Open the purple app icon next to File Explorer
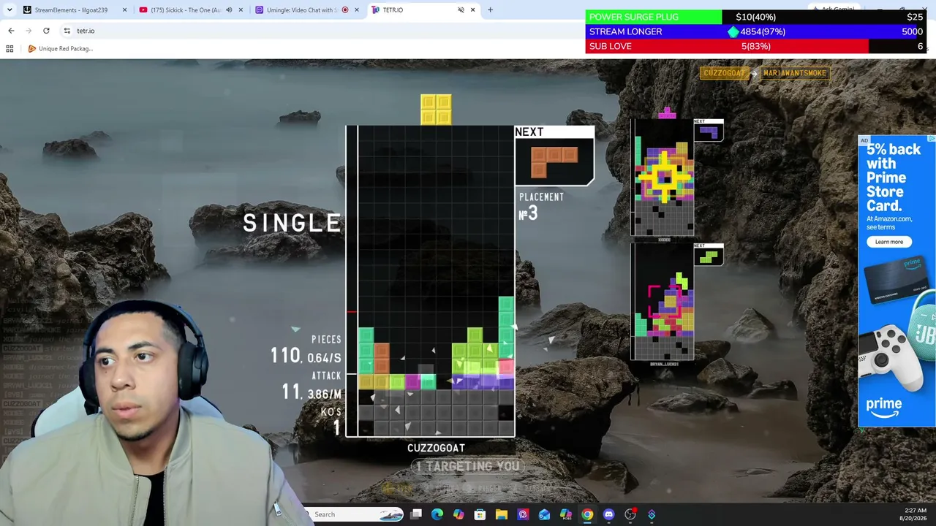This screenshot has height=526, width=936. pos(523,514)
